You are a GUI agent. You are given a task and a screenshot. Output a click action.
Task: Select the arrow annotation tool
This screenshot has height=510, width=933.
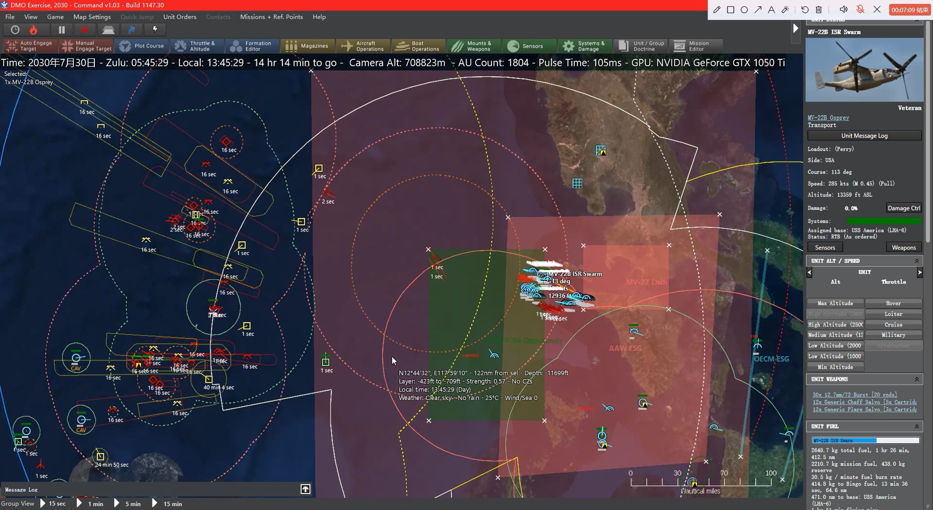758,10
